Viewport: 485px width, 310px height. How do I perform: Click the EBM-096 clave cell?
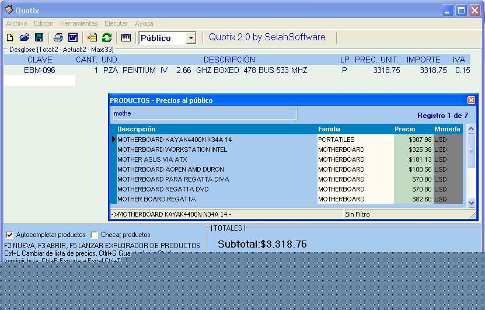pos(40,70)
